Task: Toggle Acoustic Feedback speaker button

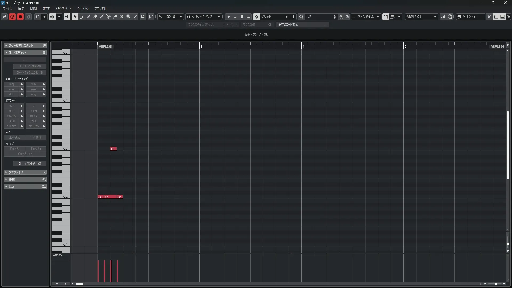Action: [67, 17]
